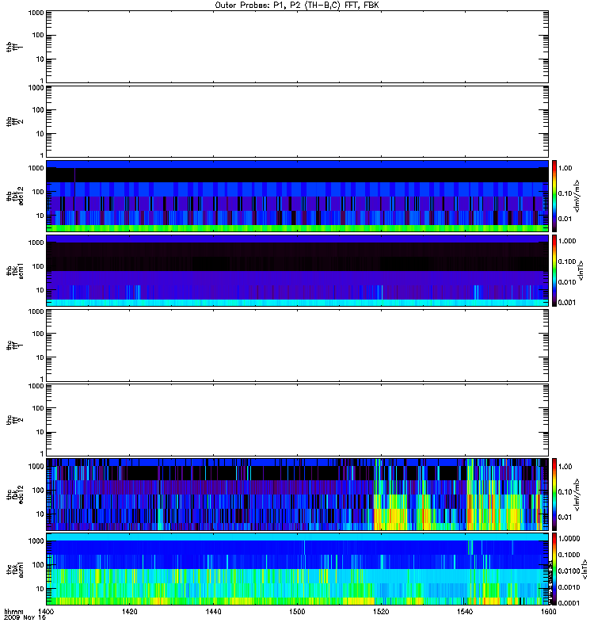Viewport: 594px width, 634px height.
Task: Click the "0.0100" color bar value
Action: click(569, 571)
